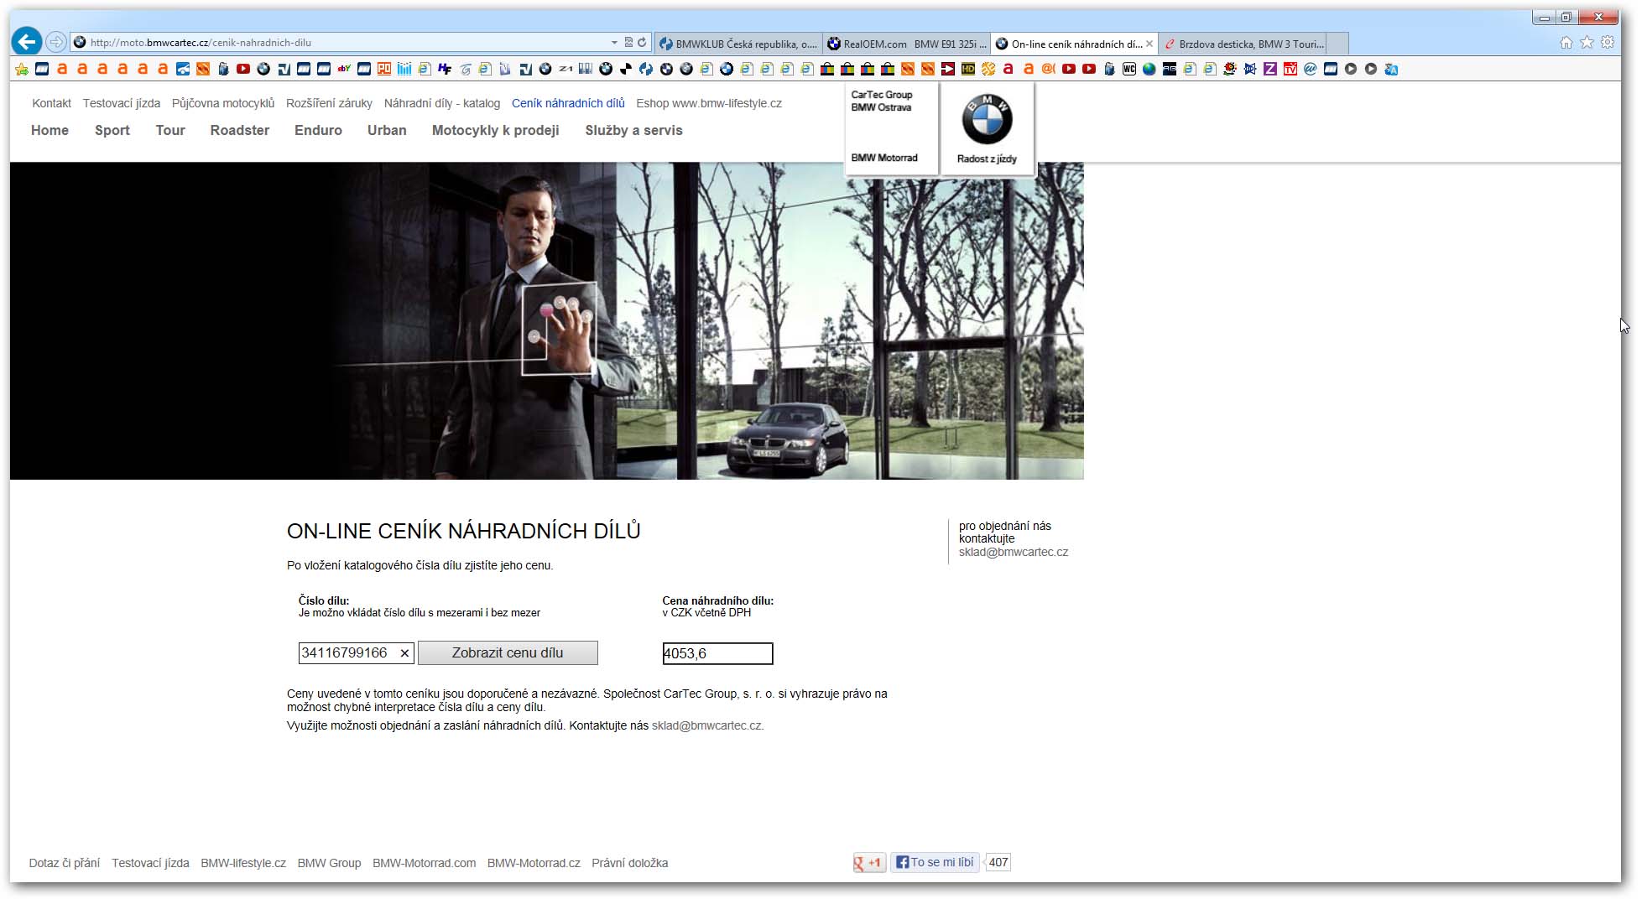Click the Facebook 'To se mi líbí' button
This screenshot has width=1647, height=899.
coord(935,862)
